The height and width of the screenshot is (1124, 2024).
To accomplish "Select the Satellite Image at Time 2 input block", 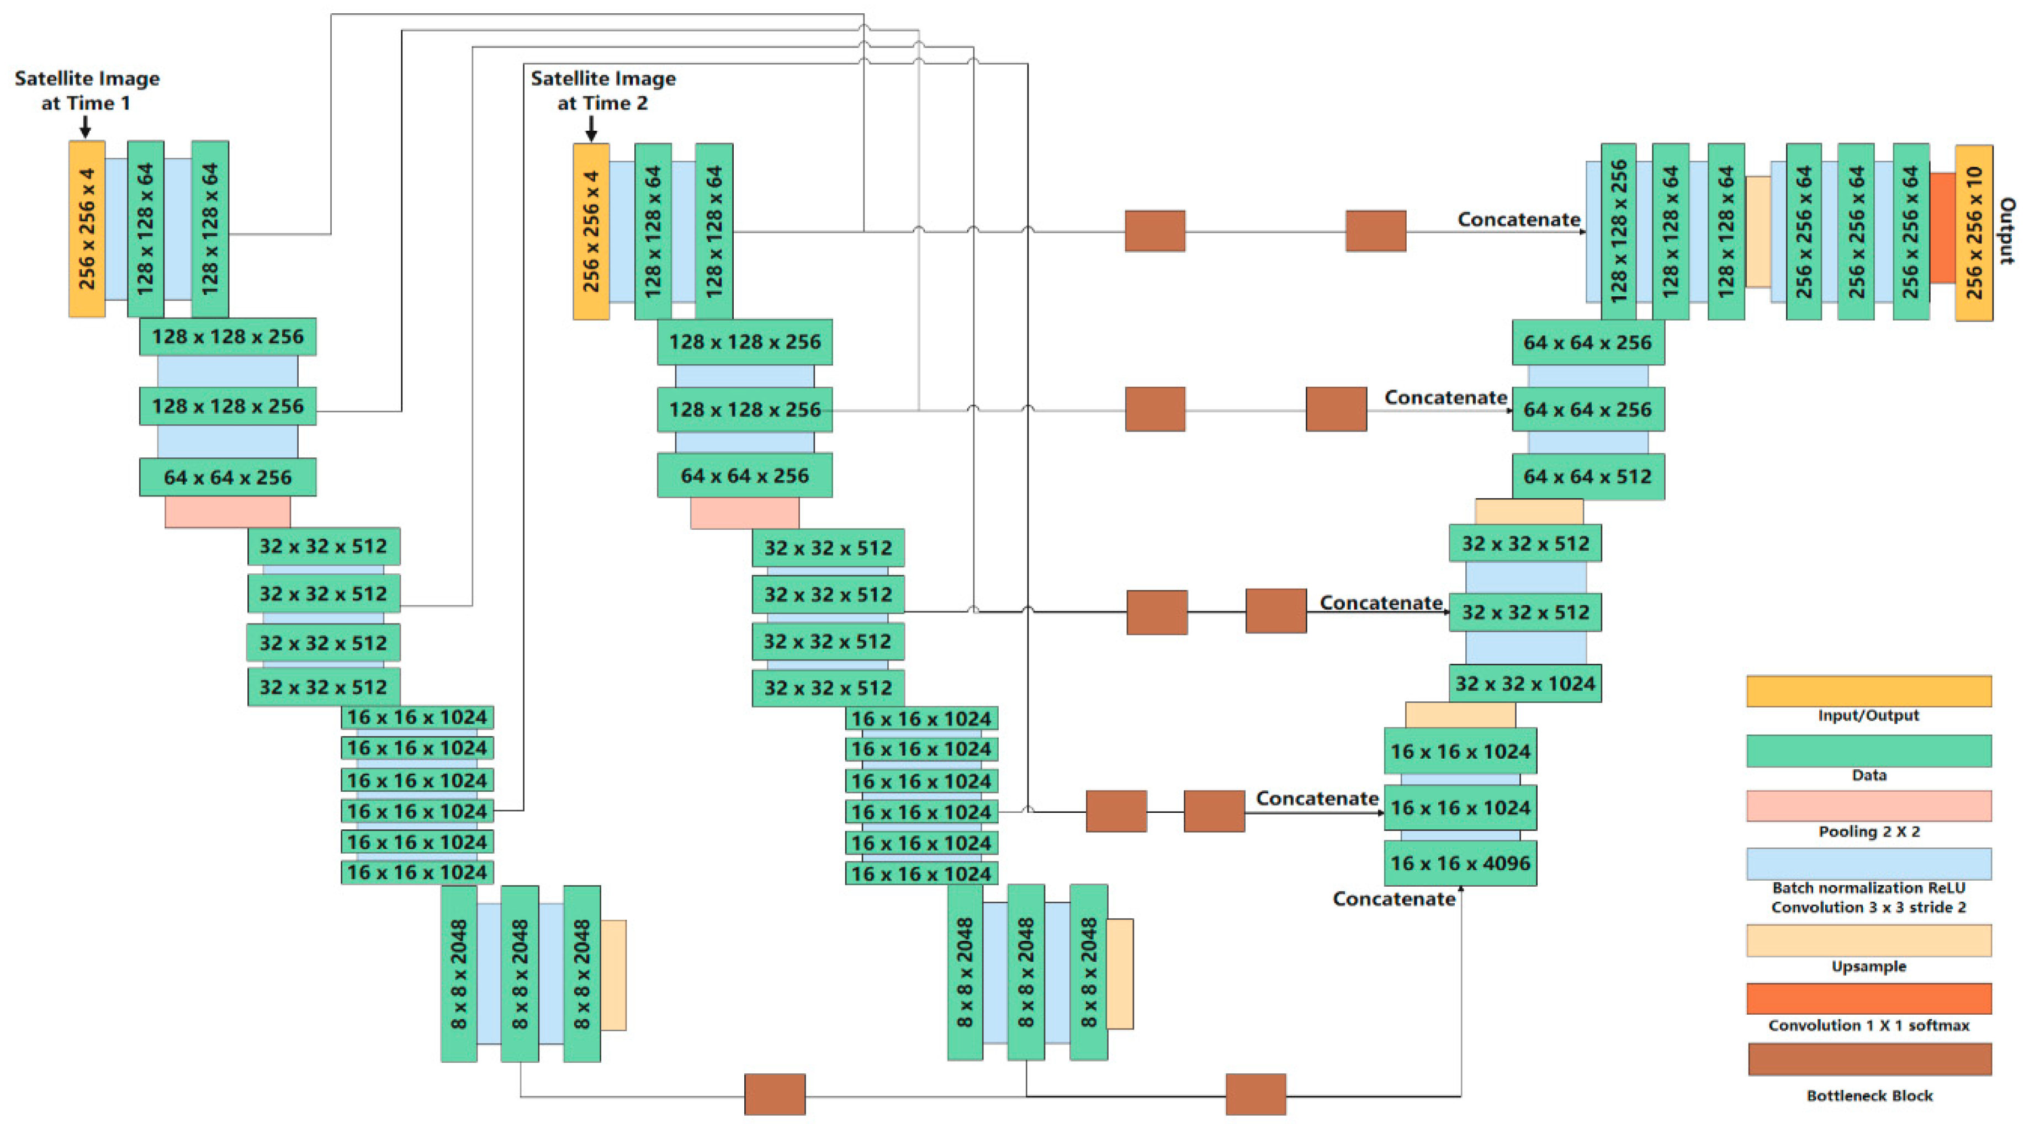I will point(592,228).
